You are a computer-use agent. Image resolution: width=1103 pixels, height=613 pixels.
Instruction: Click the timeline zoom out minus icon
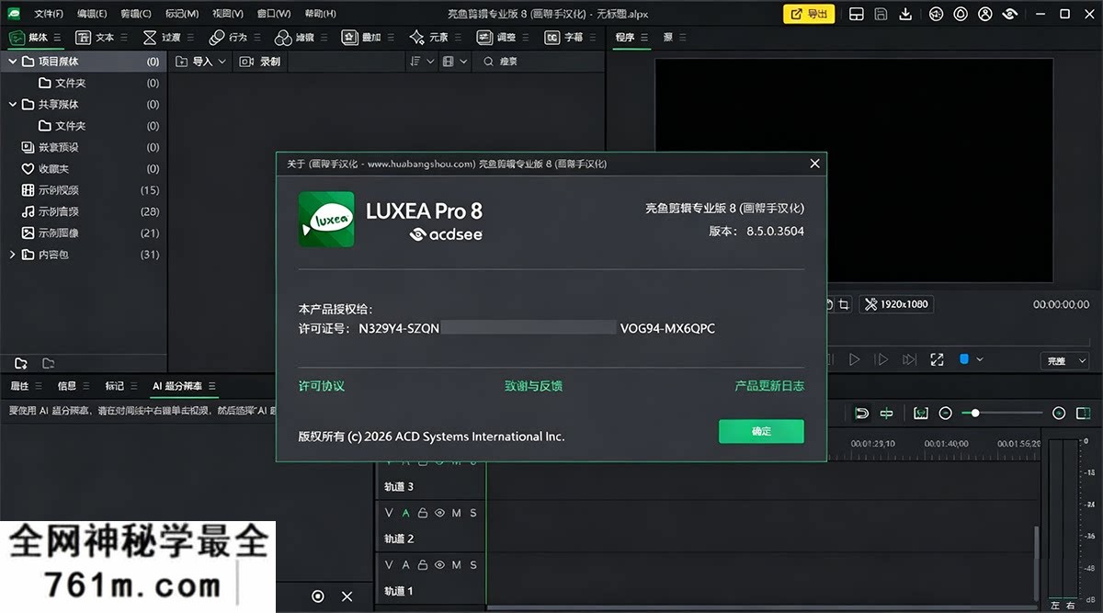pyautogui.click(x=946, y=414)
